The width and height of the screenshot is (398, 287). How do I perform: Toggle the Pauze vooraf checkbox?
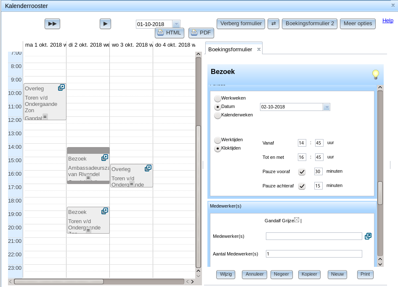click(302, 172)
